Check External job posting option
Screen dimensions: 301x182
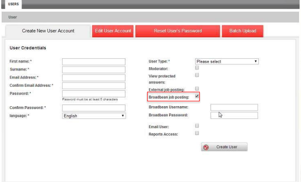[x=197, y=89]
